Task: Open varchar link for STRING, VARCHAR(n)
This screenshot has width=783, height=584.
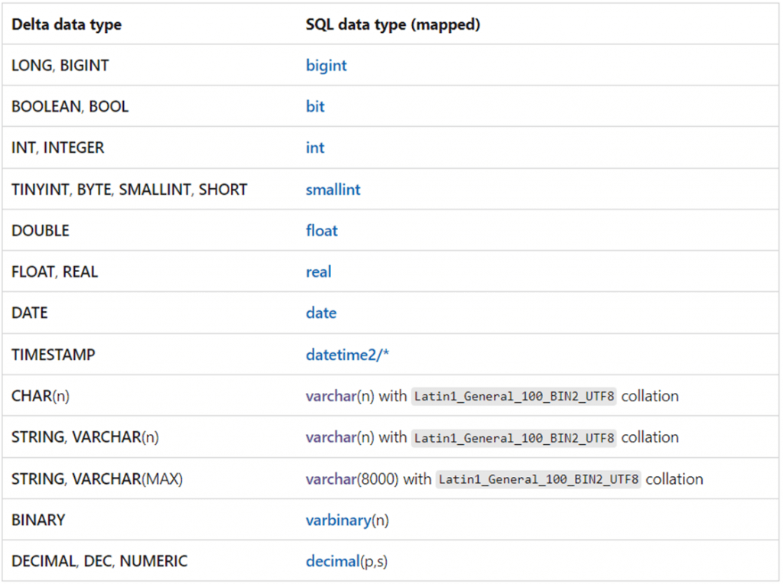Action: [x=330, y=437]
